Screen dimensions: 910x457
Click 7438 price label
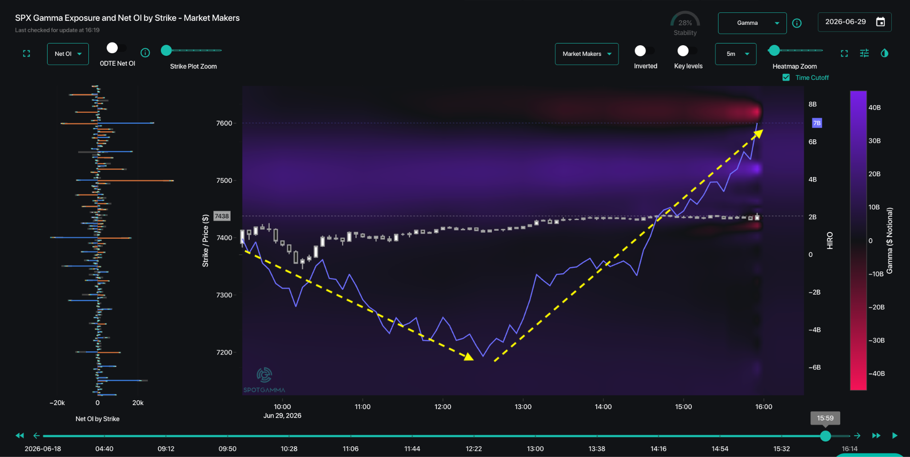point(222,216)
